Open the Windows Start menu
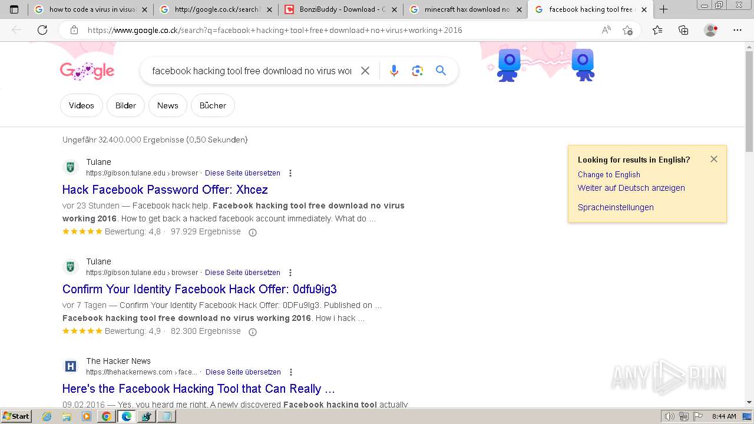The height and width of the screenshot is (424, 754). pyautogui.click(x=16, y=416)
